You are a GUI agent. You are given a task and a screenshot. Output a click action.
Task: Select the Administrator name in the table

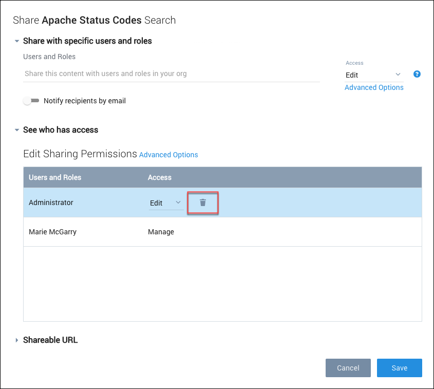(x=51, y=202)
